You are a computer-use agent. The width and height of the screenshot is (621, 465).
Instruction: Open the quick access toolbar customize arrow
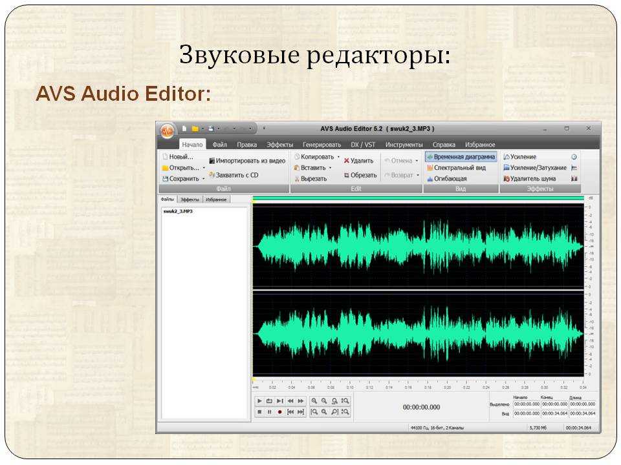coord(264,129)
